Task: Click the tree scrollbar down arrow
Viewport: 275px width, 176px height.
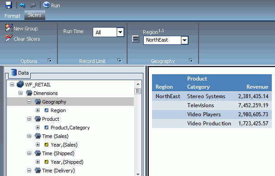Action: (138, 174)
